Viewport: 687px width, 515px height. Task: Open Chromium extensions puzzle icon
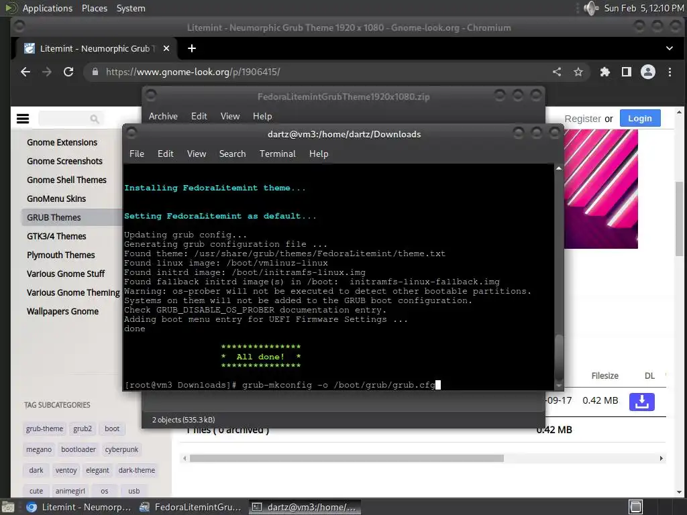[x=605, y=72]
